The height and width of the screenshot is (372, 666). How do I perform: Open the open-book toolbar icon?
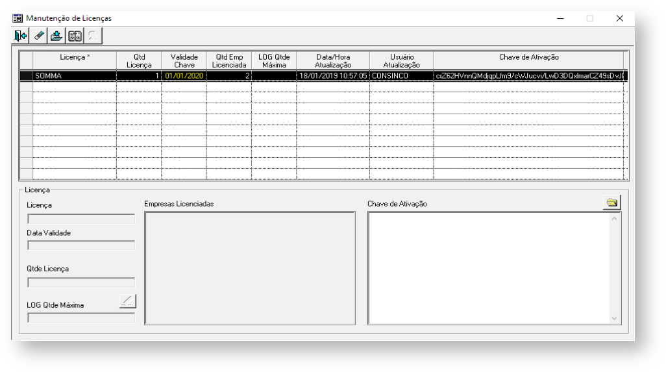[x=75, y=36]
